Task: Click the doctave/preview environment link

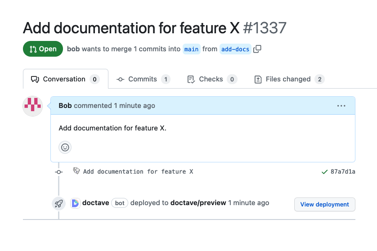Action: click(198, 203)
